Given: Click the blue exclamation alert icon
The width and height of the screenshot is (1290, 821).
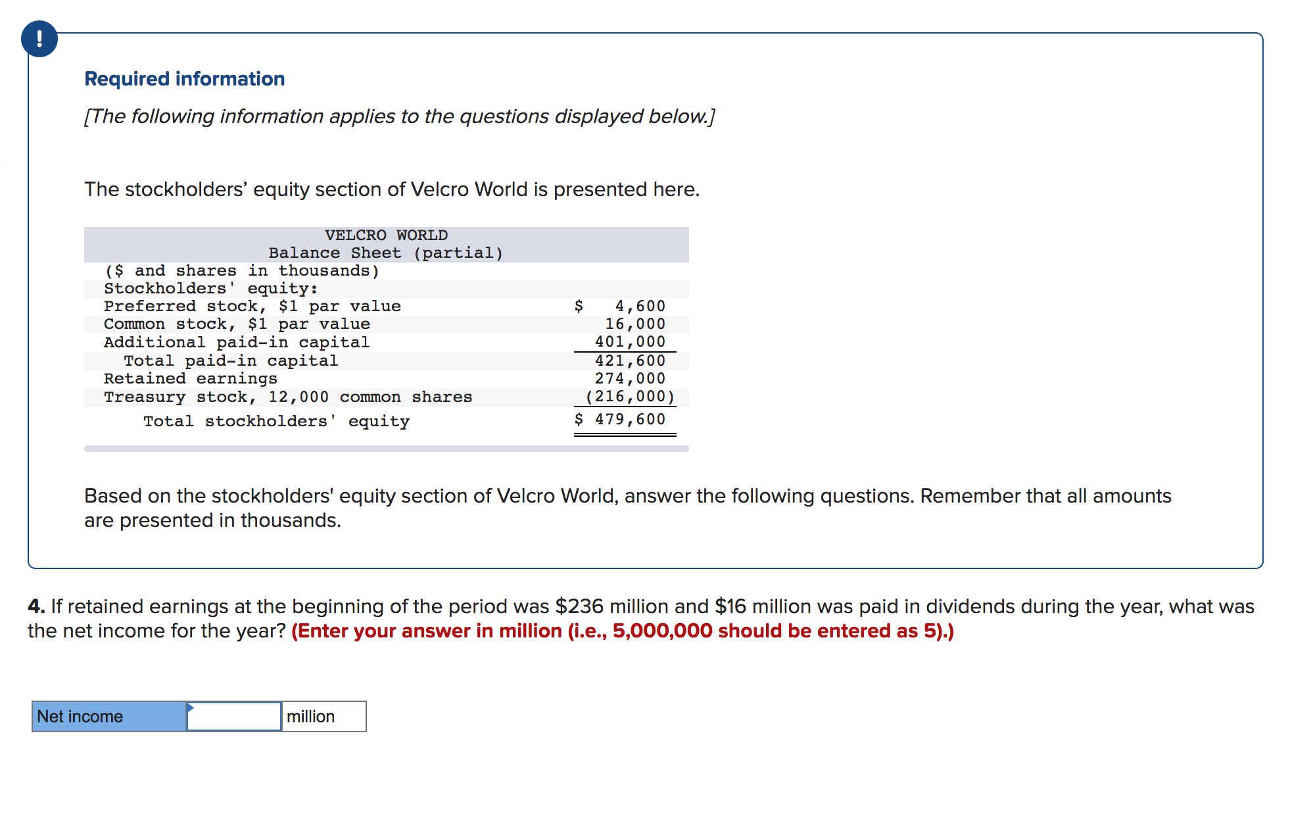Looking at the screenshot, I should [x=39, y=39].
